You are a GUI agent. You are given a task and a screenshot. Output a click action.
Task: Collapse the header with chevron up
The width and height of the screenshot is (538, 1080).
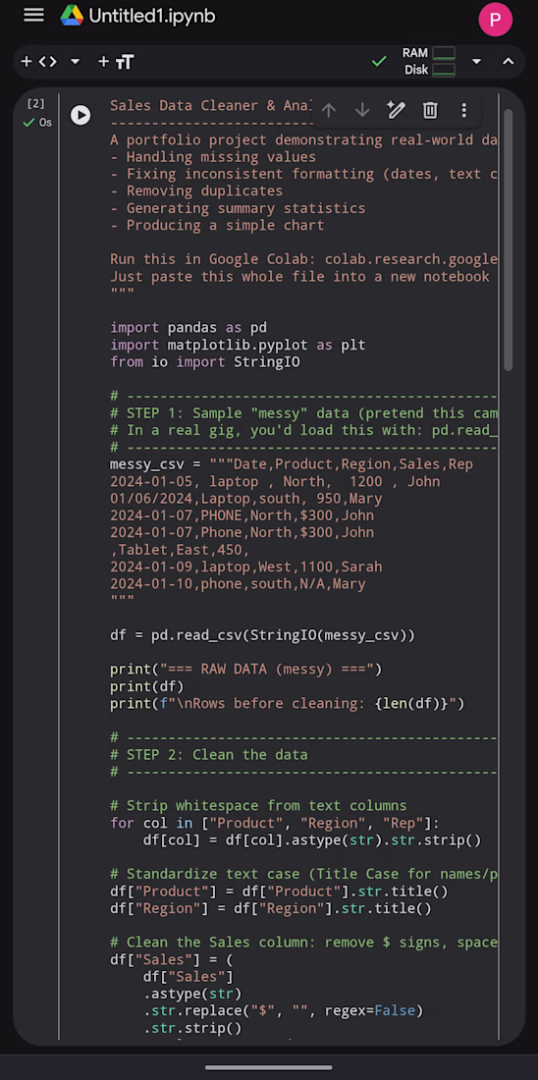pyautogui.click(x=509, y=62)
